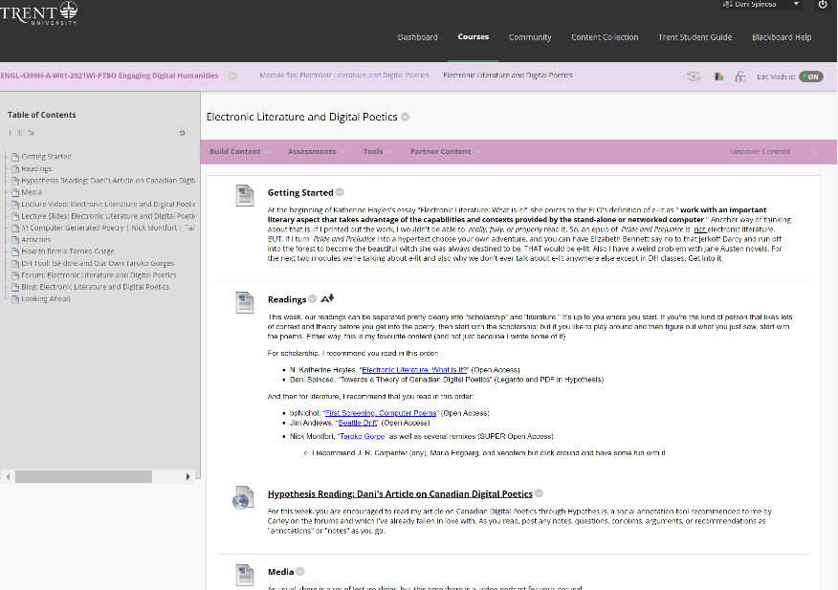
Task: Click page icon beside Media in tree
Action: 15,192
